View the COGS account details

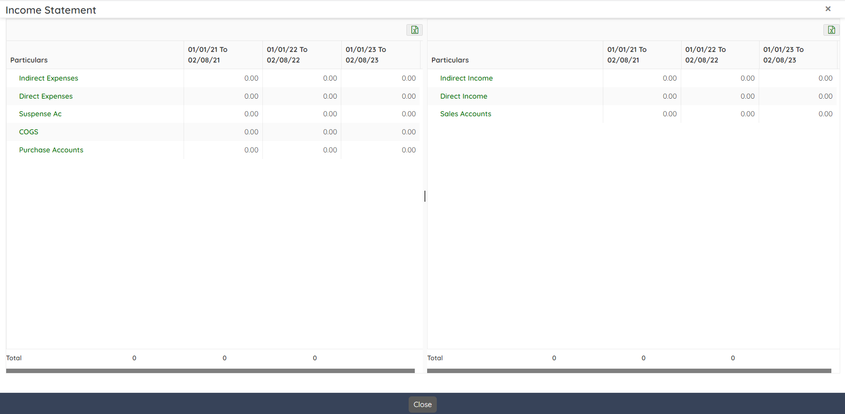coord(29,132)
